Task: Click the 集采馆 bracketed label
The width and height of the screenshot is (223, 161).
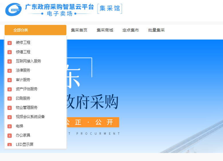Action: 110,9
